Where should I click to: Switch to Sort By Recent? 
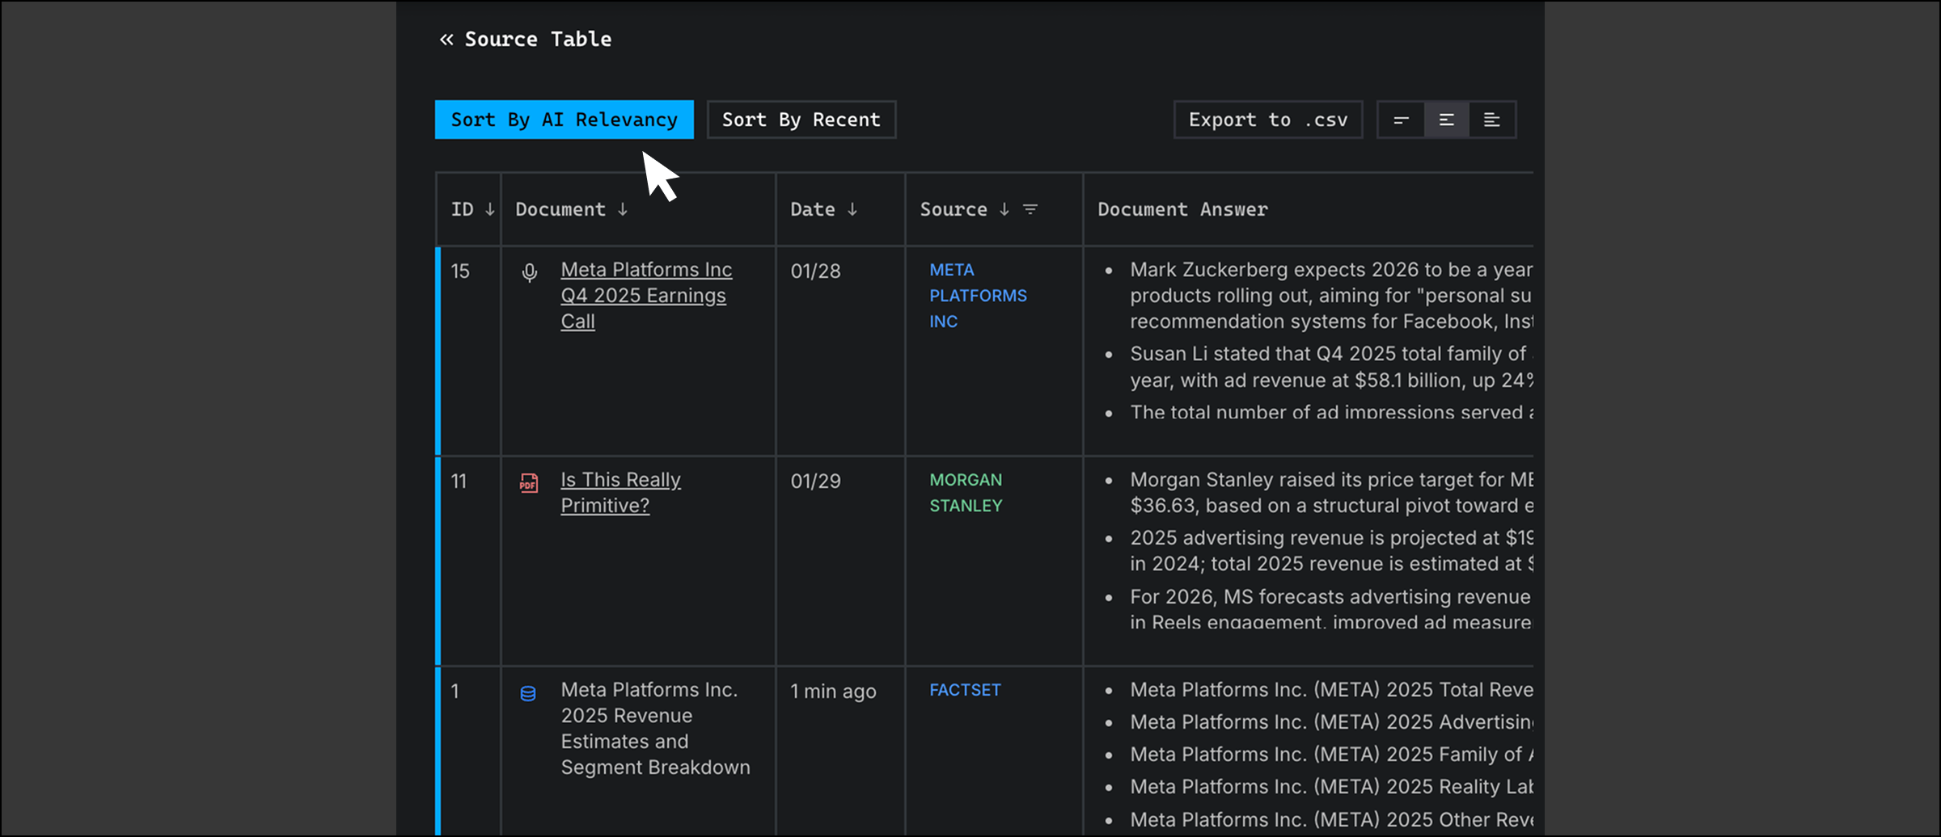pyautogui.click(x=801, y=120)
